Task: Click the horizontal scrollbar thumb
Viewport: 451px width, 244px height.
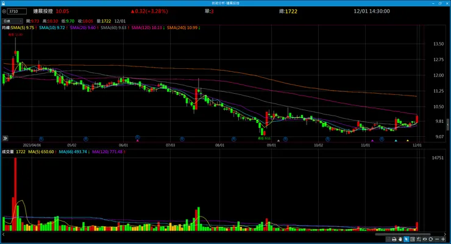Action: pyautogui.click(x=403, y=234)
